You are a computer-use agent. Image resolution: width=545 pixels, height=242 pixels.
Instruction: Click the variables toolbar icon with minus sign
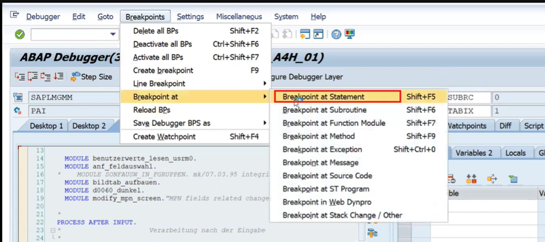point(452,179)
